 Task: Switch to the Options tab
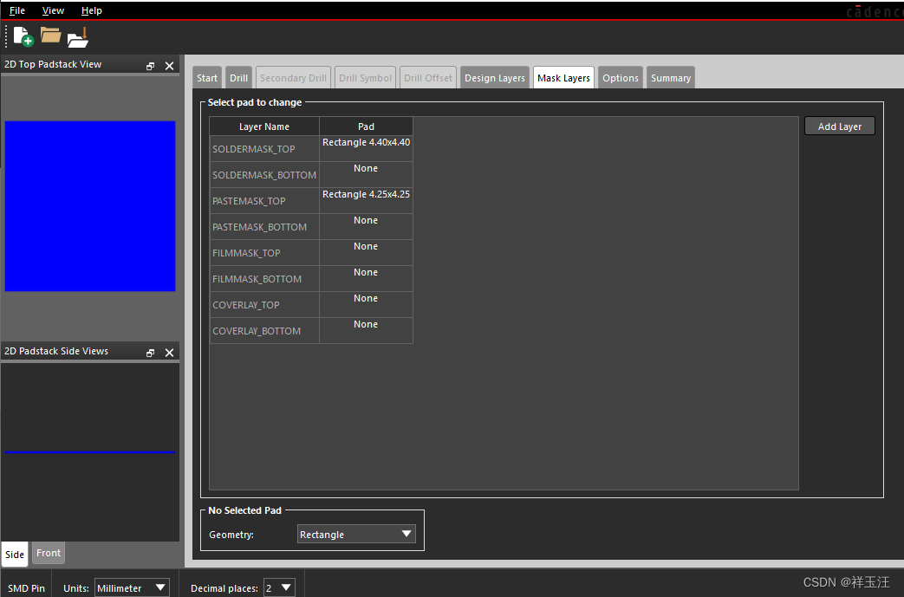pyautogui.click(x=621, y=78)
